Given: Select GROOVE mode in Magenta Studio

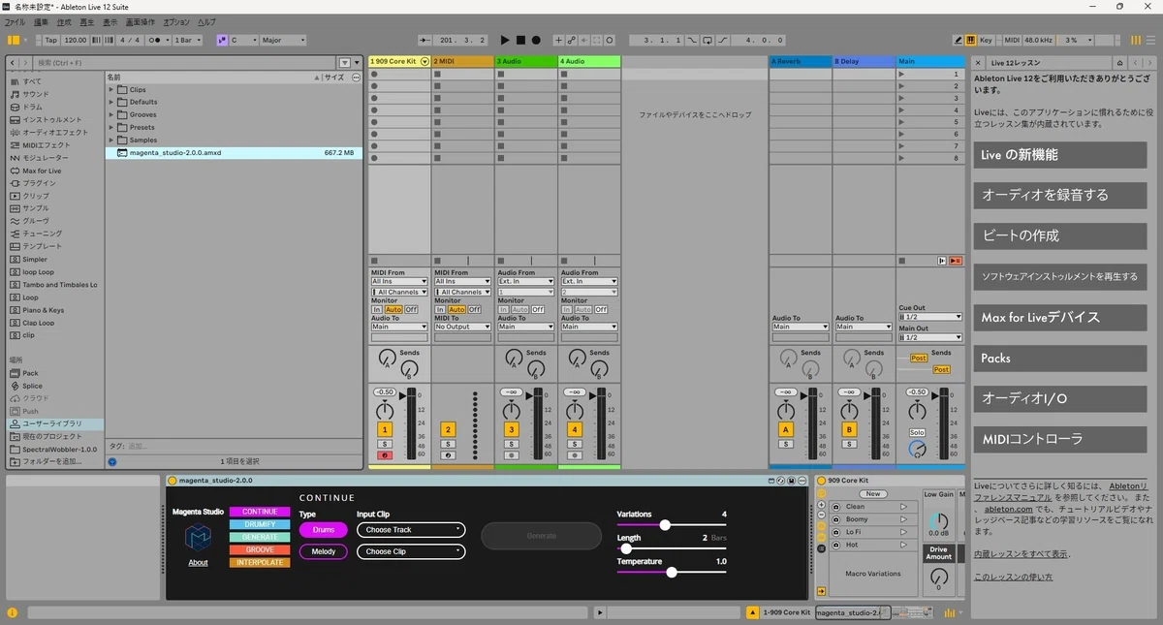Looking at the screenshot, I should (260, 549).
